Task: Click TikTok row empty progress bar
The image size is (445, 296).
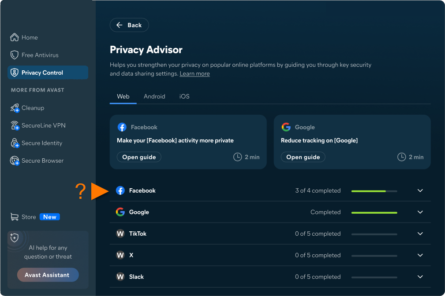Action: pos(374,234)
